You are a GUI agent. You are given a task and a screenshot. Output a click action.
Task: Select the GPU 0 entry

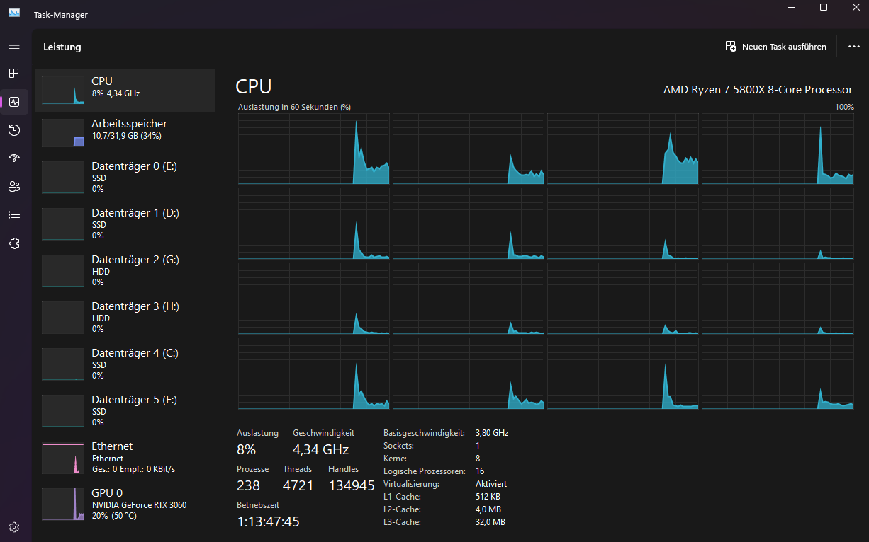point(125,504)
